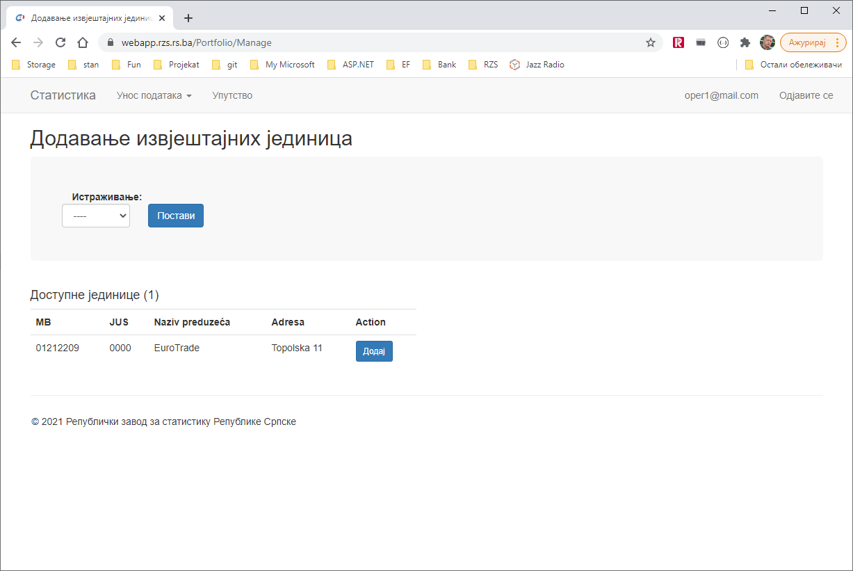Open a new browser tab

pyautogui.click(x=188, y=18)
